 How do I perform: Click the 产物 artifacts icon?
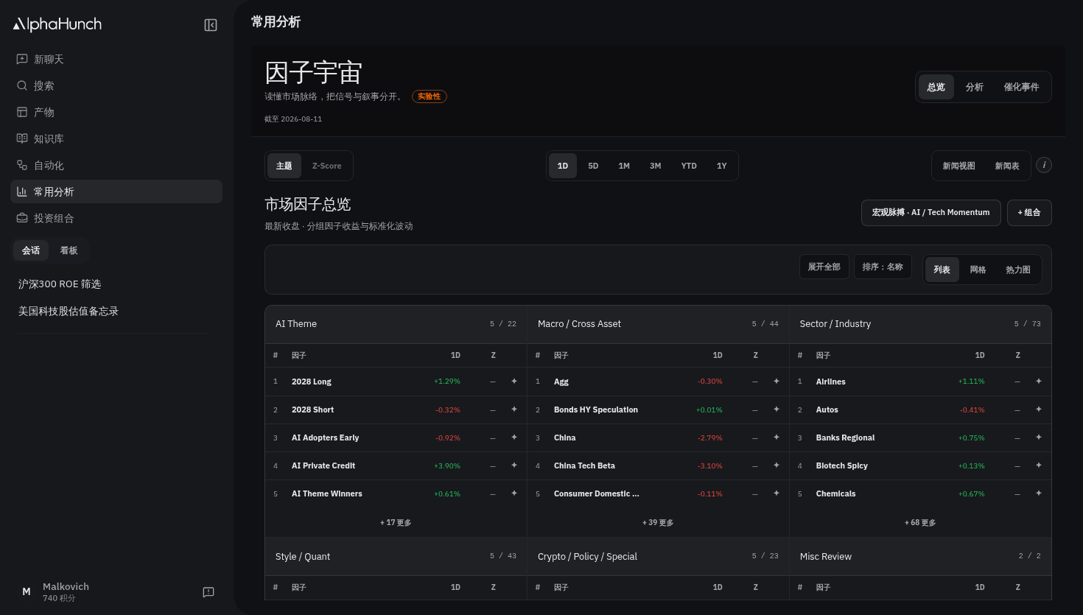tap(22, 112)
